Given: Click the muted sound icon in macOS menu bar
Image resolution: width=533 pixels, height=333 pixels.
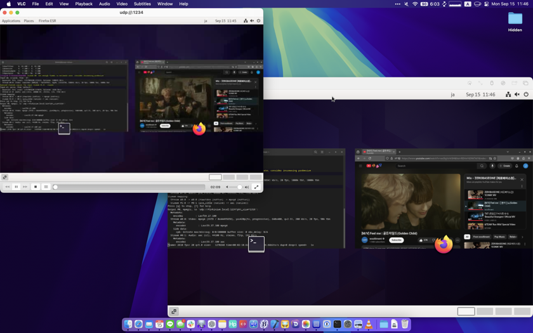Looking at the screenshot, I should click(x=406, y=4).
